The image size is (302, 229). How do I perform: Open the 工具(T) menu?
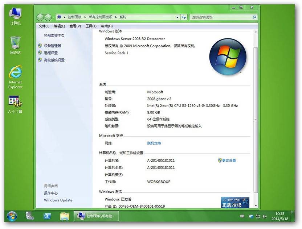[91, 26]
